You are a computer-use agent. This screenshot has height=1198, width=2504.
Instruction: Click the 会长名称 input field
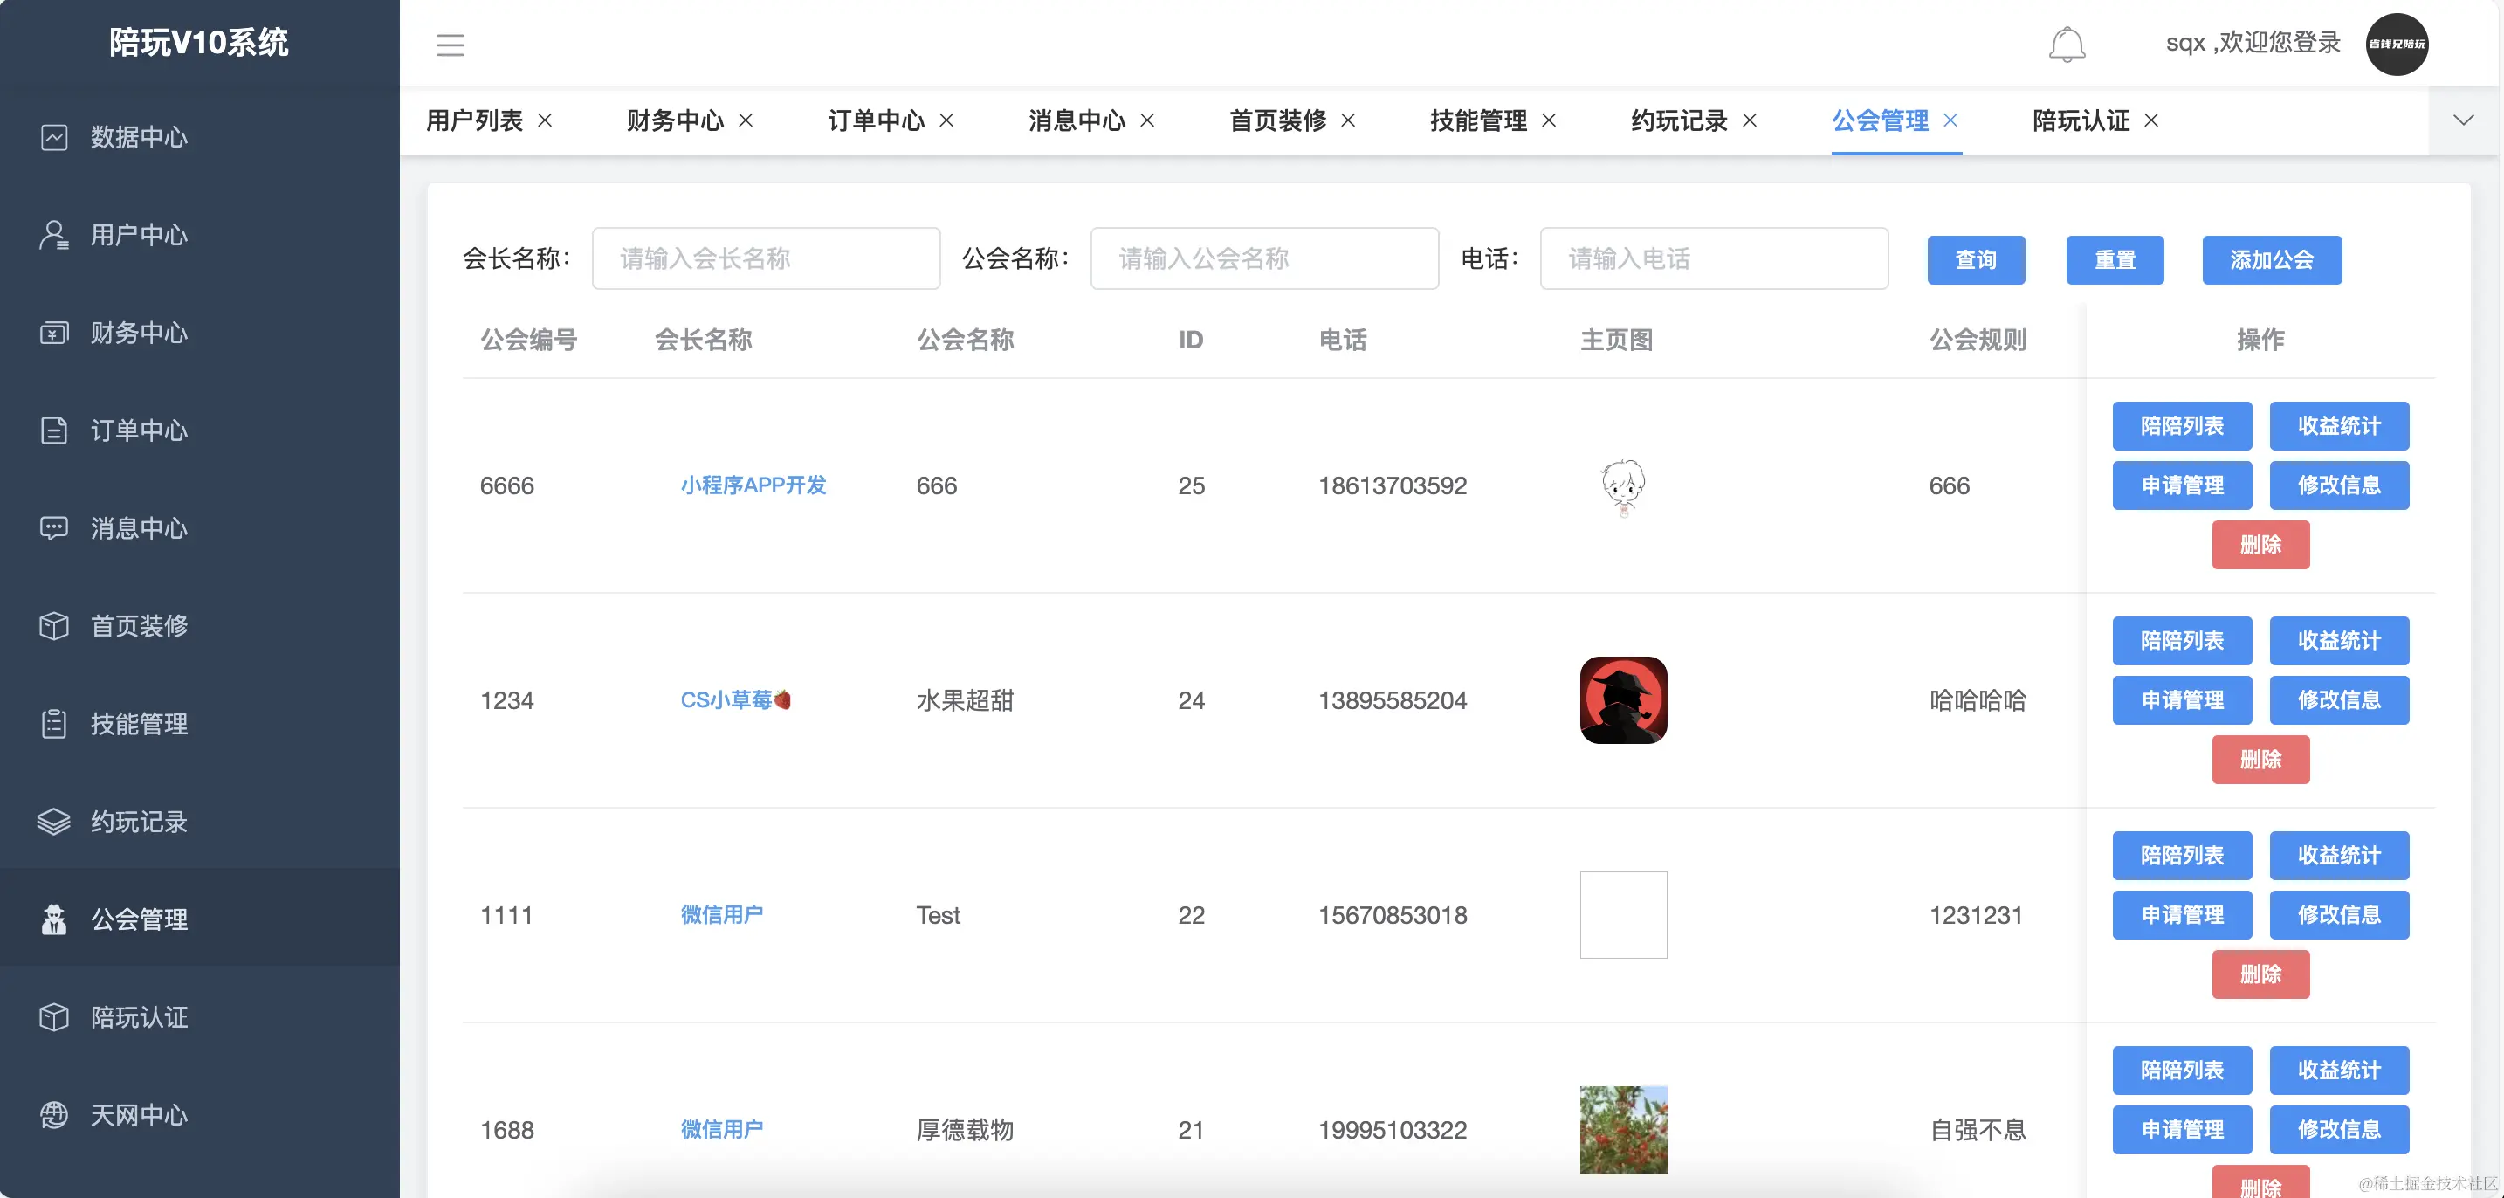765,258
